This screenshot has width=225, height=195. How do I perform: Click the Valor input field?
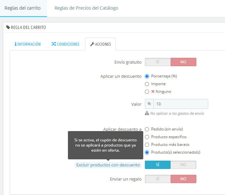[181, 104]
